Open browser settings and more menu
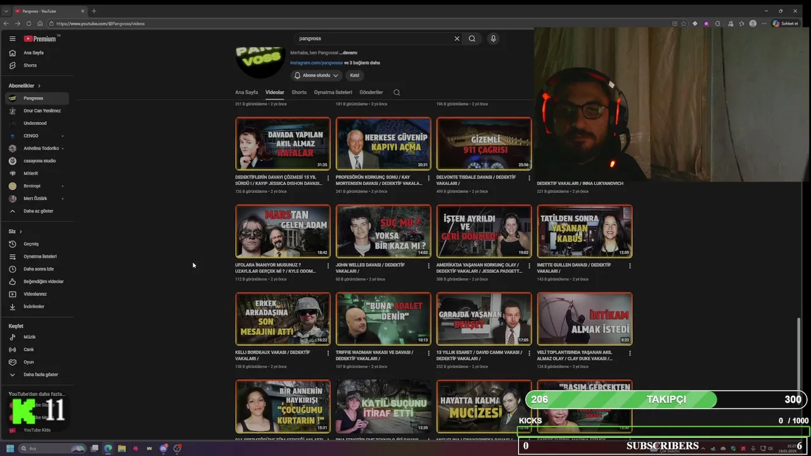Image resolution: width=811 pixels, height=456 pixels. [763, 23]
